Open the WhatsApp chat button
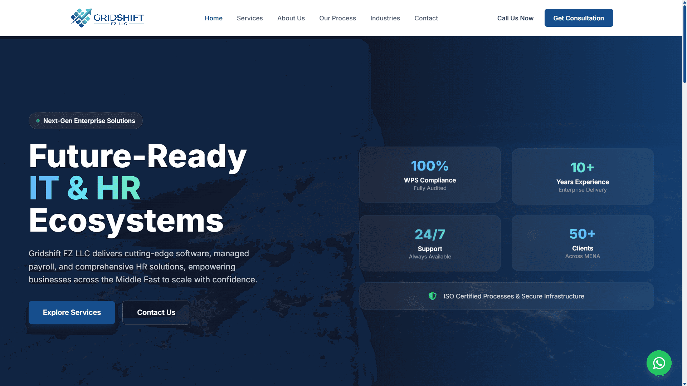Viewport: 687px width, 386px height. tap(659, 363)
